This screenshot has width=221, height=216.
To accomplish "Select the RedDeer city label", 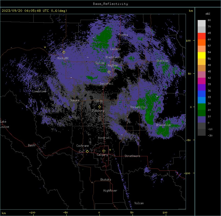I will 113,65.
